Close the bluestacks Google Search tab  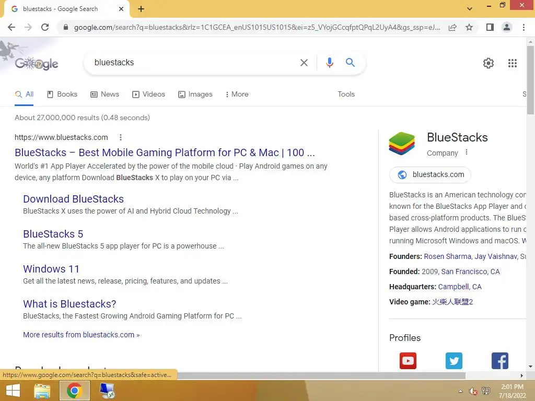pyautogui.click(x=121, y=9)
